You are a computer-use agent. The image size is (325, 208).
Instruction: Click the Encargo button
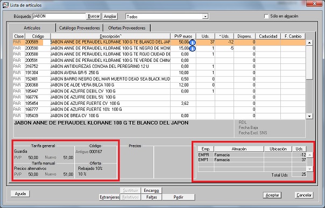point(151,190)
